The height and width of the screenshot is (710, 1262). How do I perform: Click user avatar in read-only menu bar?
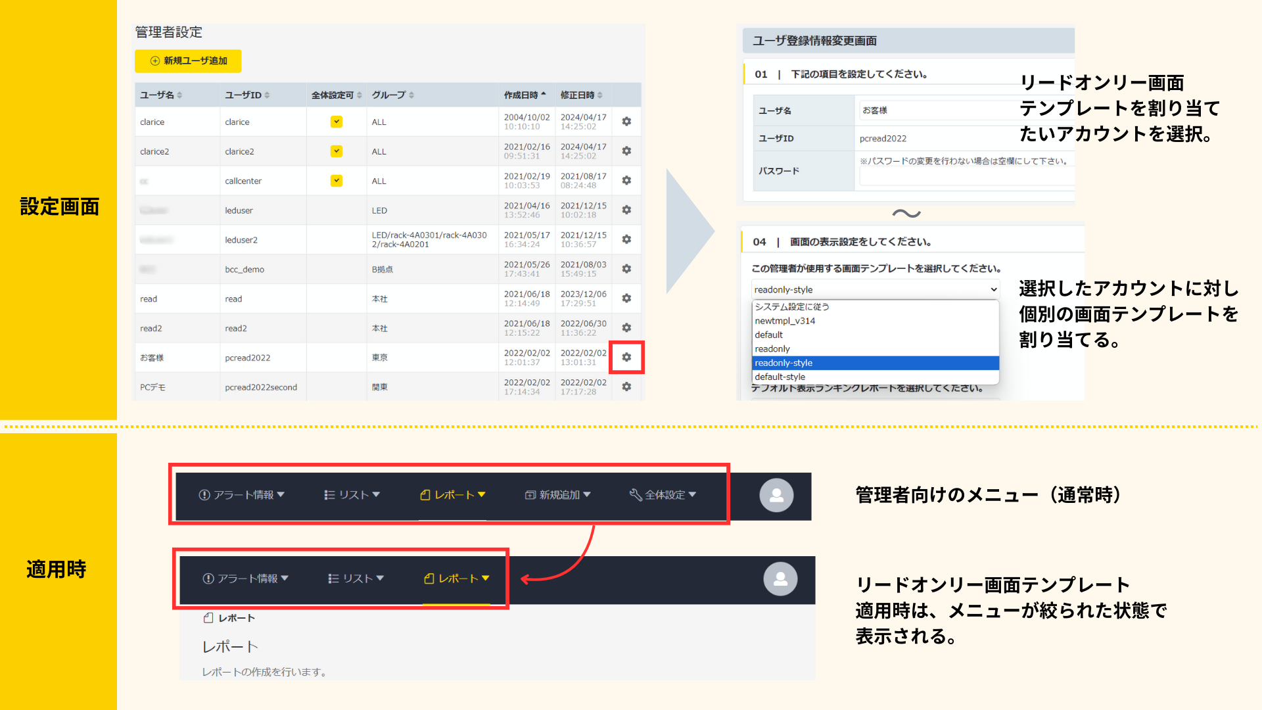780,579
